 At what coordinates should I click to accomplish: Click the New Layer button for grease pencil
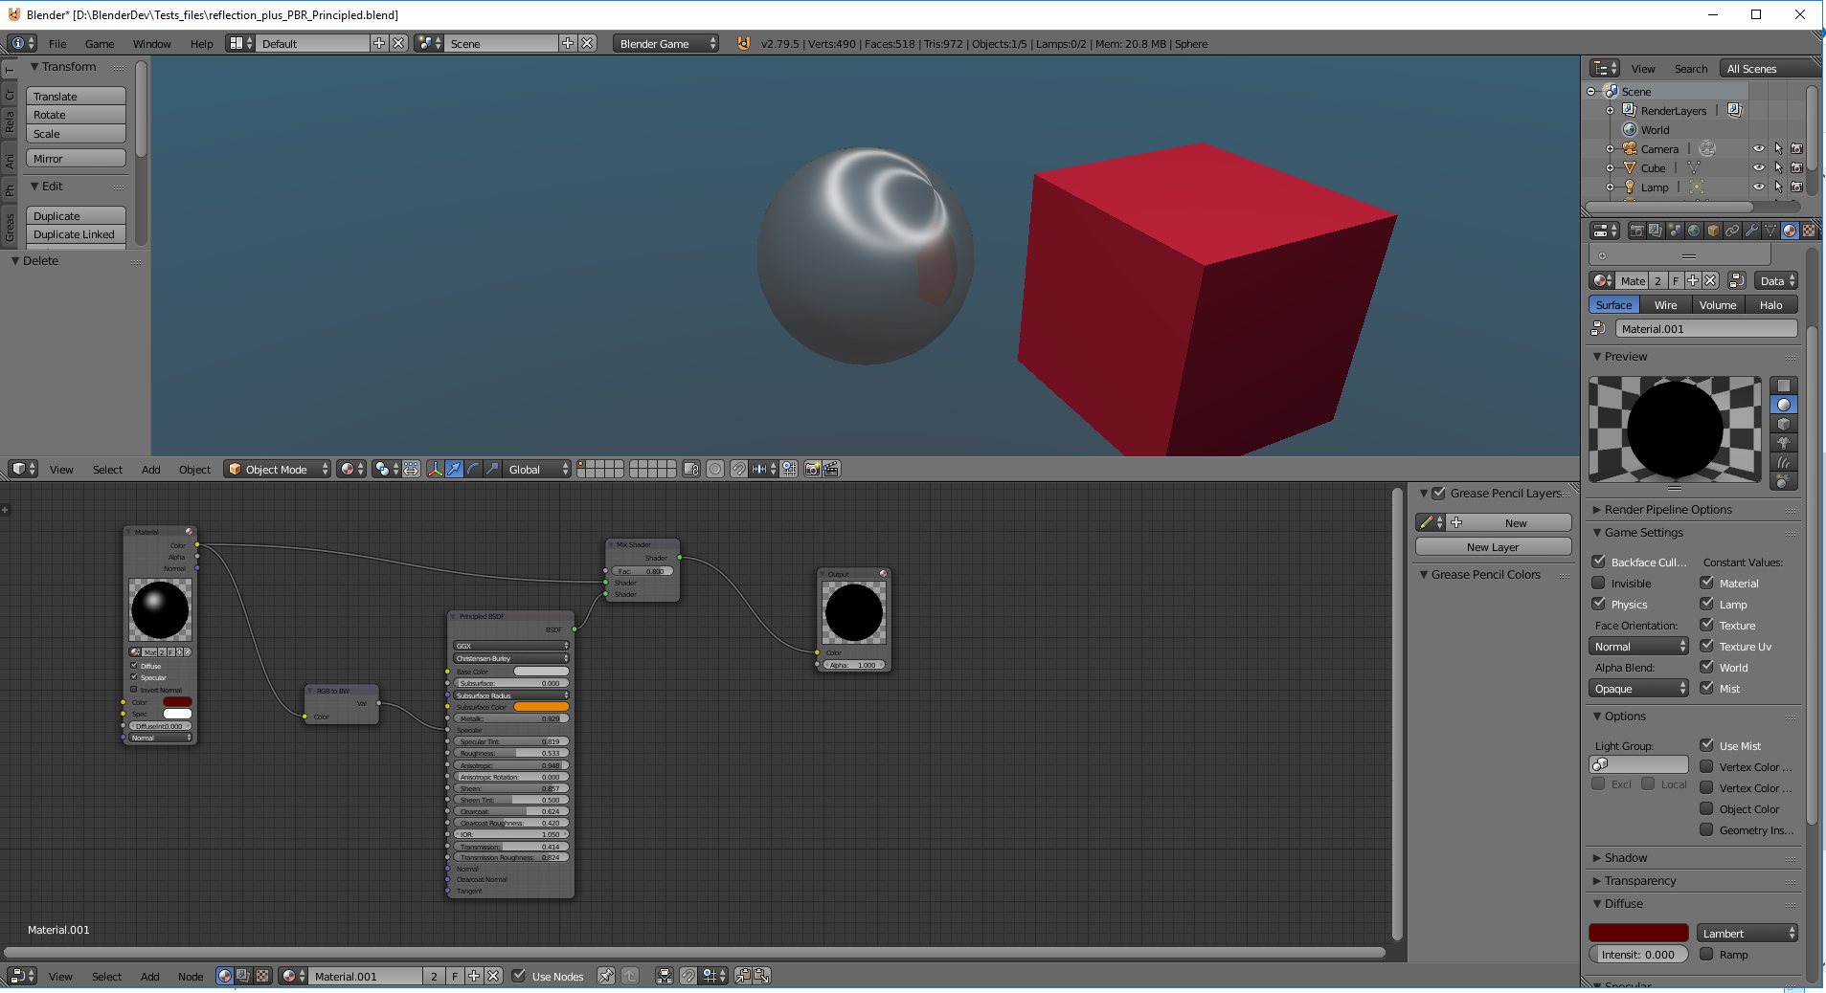(x=1492, y=546)
